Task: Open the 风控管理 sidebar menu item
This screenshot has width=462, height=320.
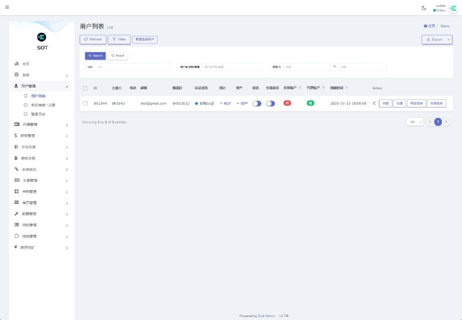Action: 41,225
